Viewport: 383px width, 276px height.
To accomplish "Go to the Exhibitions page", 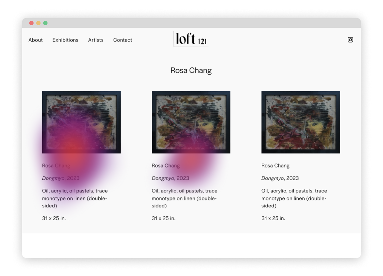I will pyautogui.click(x=65, y=40).
